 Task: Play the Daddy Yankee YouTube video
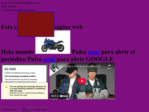point(82,81)
